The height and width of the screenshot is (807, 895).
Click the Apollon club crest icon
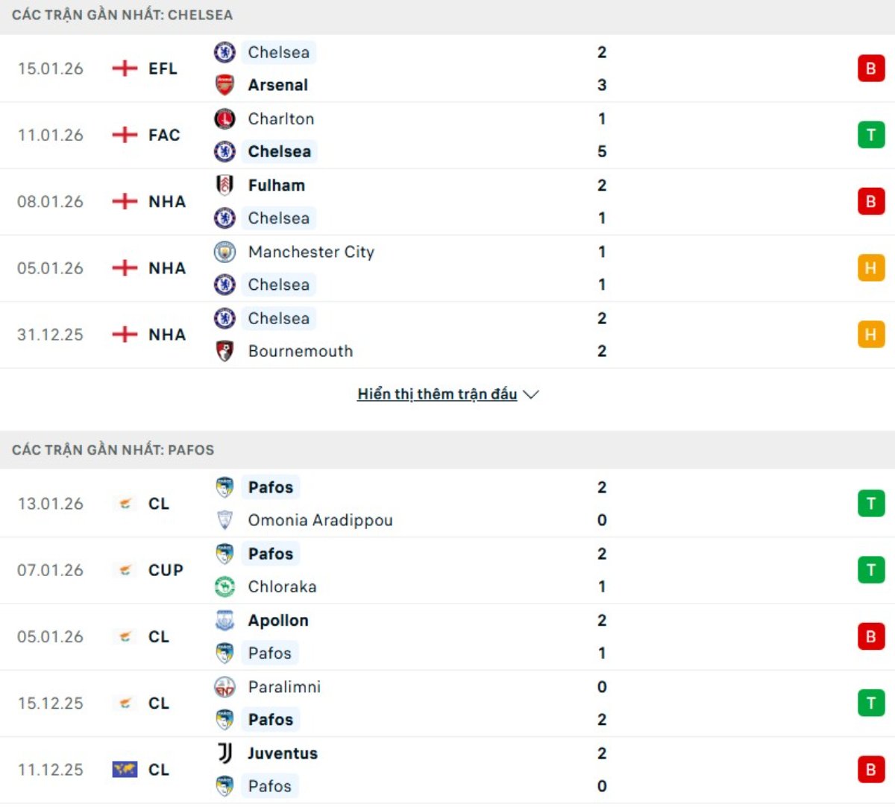point(224,620)
